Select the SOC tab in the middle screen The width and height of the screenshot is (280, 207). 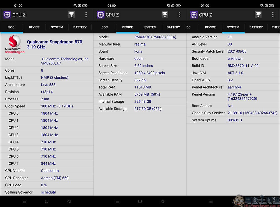coord(105,27)
